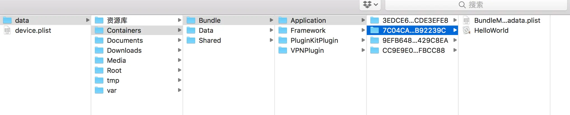Expand the Shared folder arrow
The image size is (570, 115).
click(271, 40)
